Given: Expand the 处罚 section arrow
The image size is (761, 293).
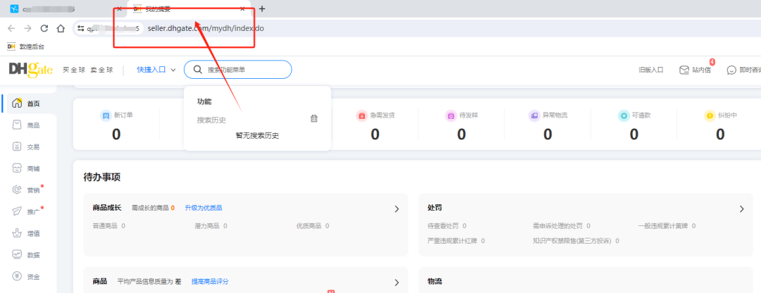Looking at the screenshot, I should click(741, 208).
